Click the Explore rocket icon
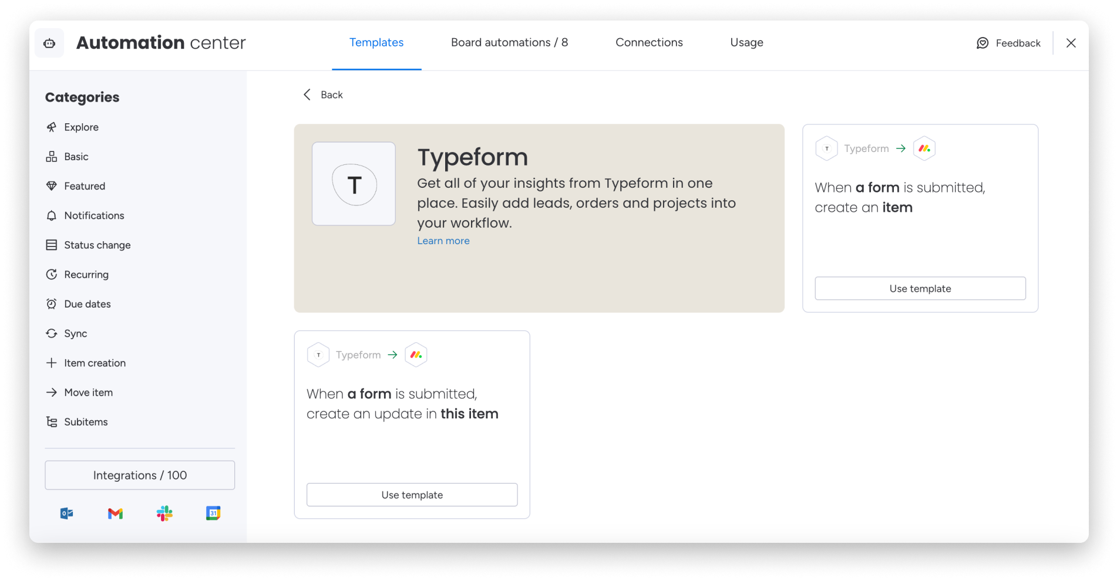The height and width of the screenshot is (581, 1117). pos(52,127)
